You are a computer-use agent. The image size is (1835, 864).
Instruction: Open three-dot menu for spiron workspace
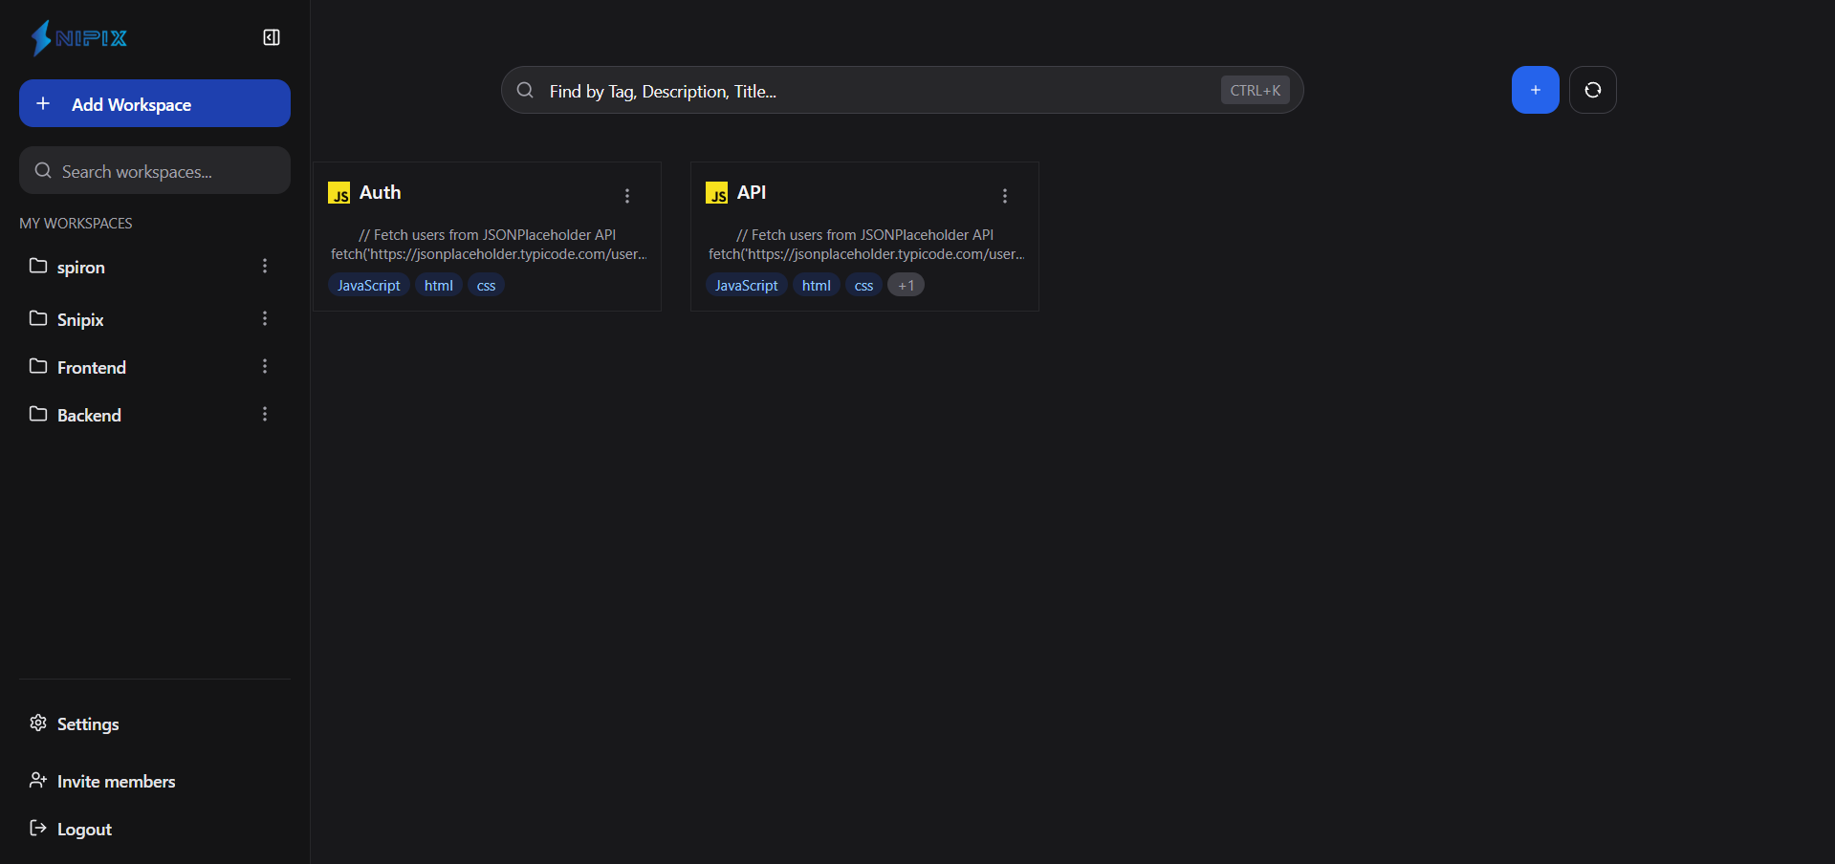point(265,266)
